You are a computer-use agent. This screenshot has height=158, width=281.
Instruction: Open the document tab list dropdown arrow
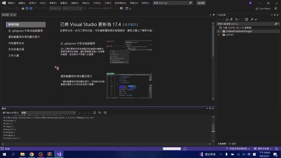point(210,15)
